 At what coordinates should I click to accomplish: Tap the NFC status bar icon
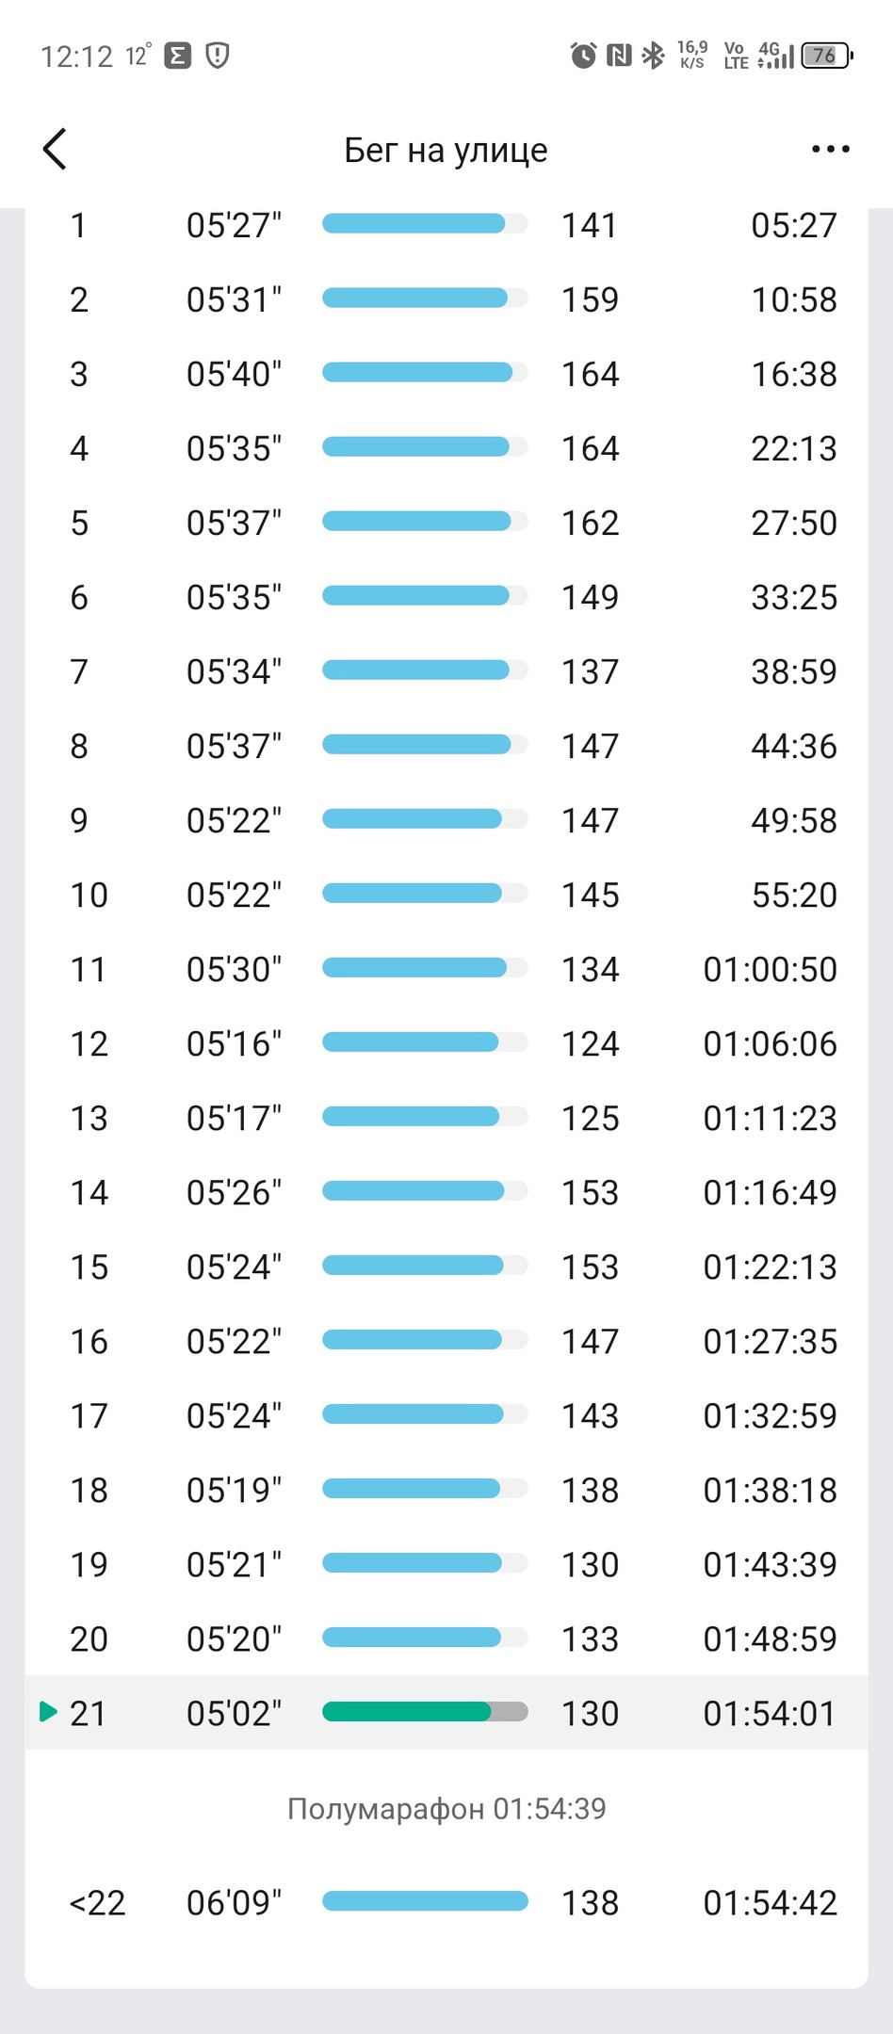(619, 56)
